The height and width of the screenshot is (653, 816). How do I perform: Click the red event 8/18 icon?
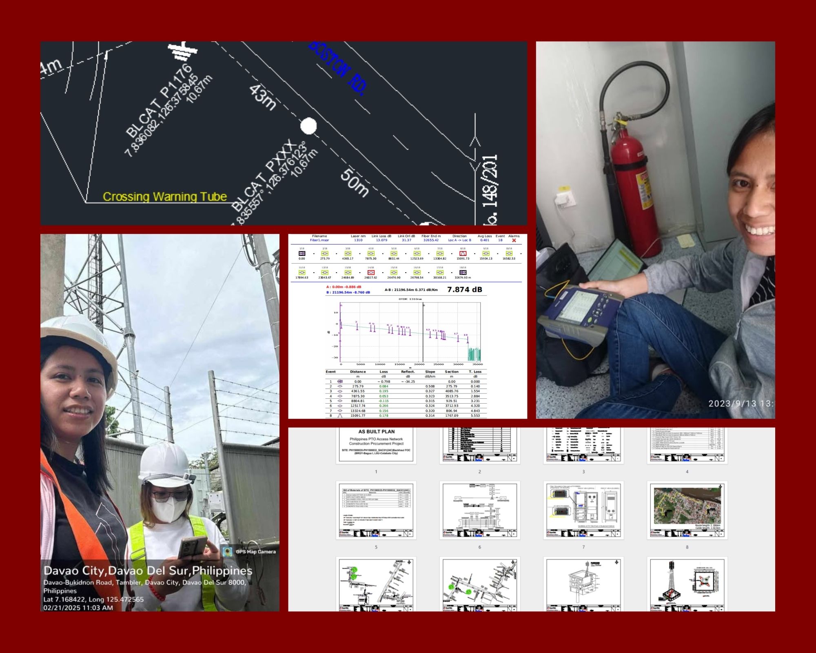click(x=463, y=253)
